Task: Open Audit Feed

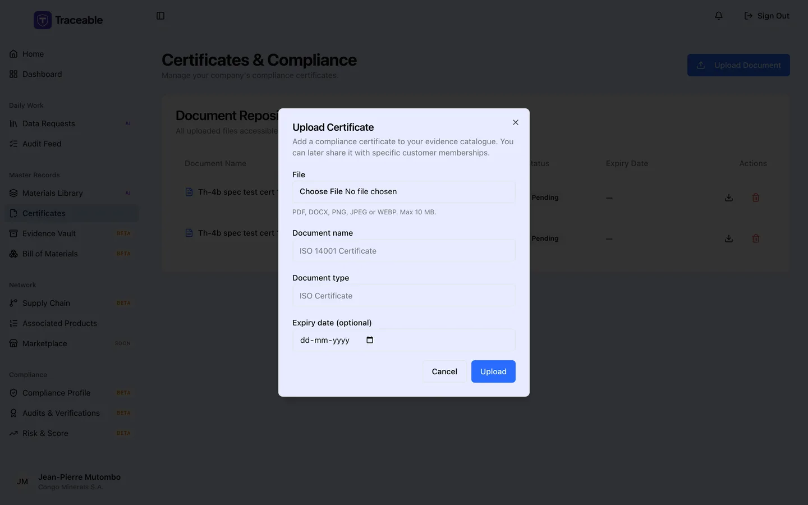Action: (x=71, y=144)
